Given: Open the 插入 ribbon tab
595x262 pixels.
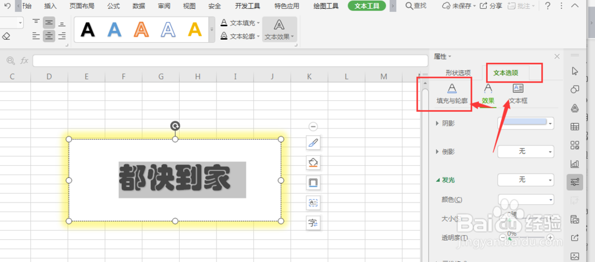Looking at the screenshot, I should click(x=50, y=6).
